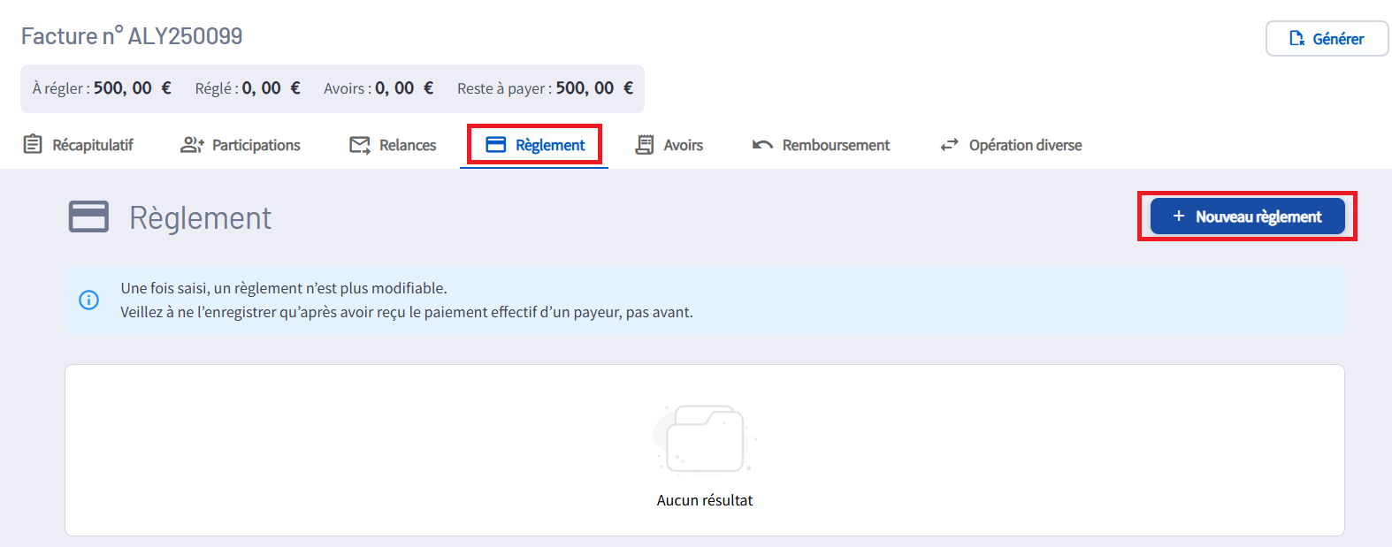Image resolution: width=1392 pixels, height=547 pixels.
Task: Click the empty folder illustration
Action: tap(705, 439)
